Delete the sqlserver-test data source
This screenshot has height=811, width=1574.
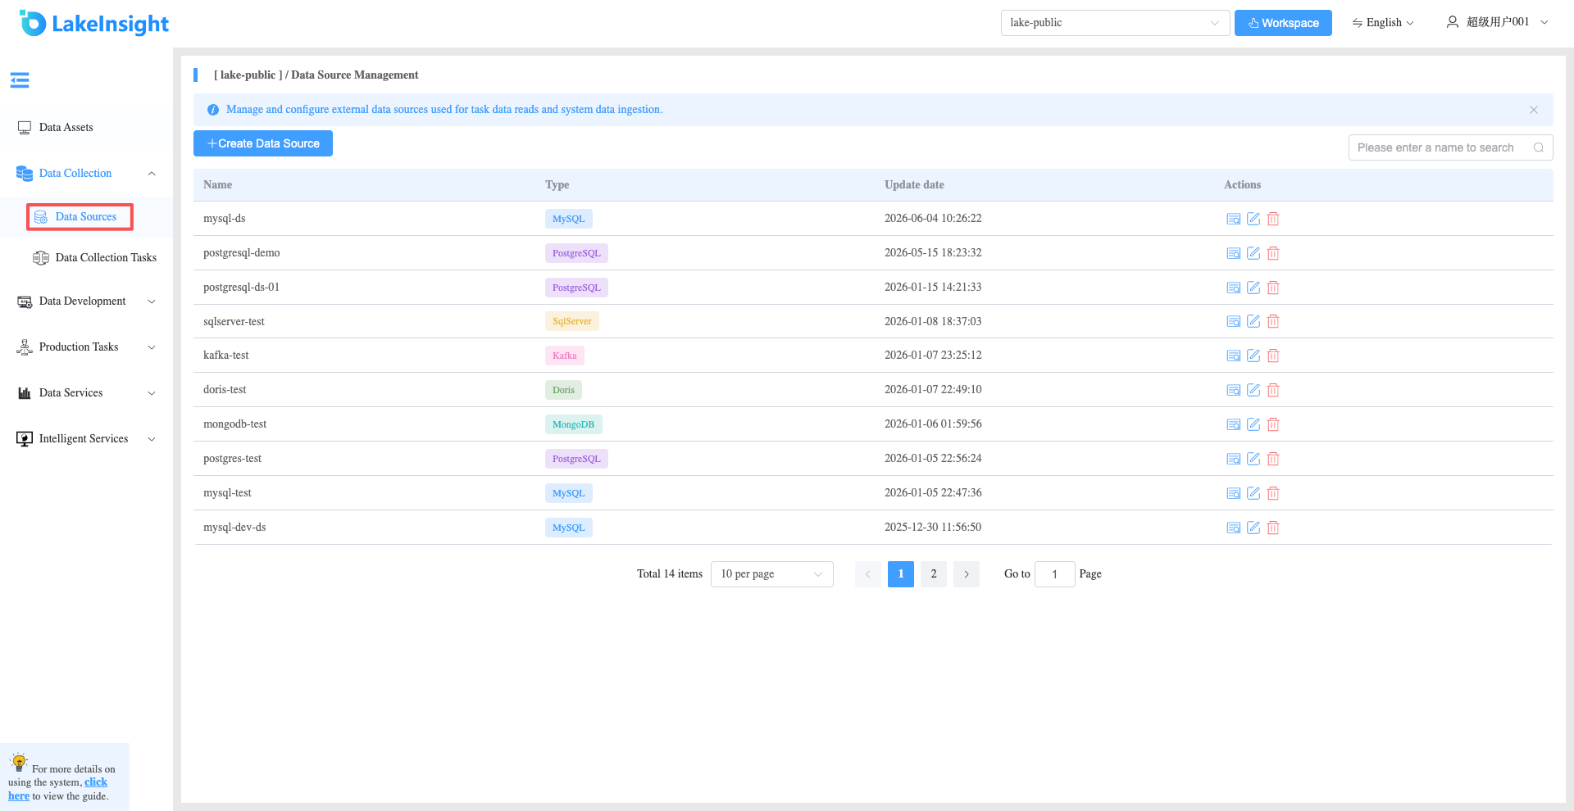[1273, 321]
